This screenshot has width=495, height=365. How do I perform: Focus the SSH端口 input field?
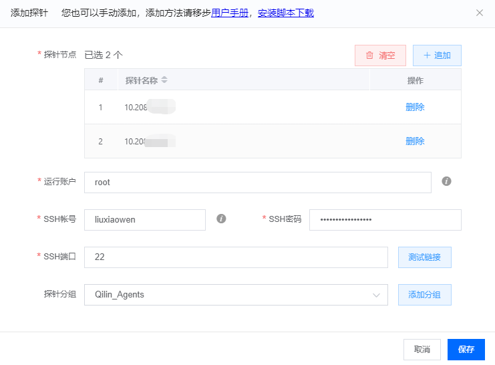click(236, 257)
